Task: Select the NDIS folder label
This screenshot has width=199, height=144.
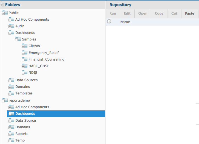Action: 33,73
